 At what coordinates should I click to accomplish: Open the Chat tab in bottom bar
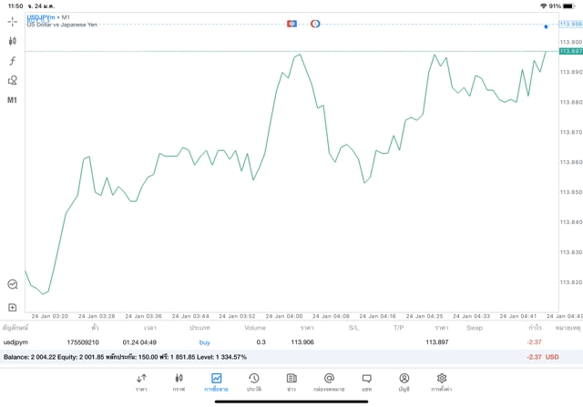tap(366, 382)
